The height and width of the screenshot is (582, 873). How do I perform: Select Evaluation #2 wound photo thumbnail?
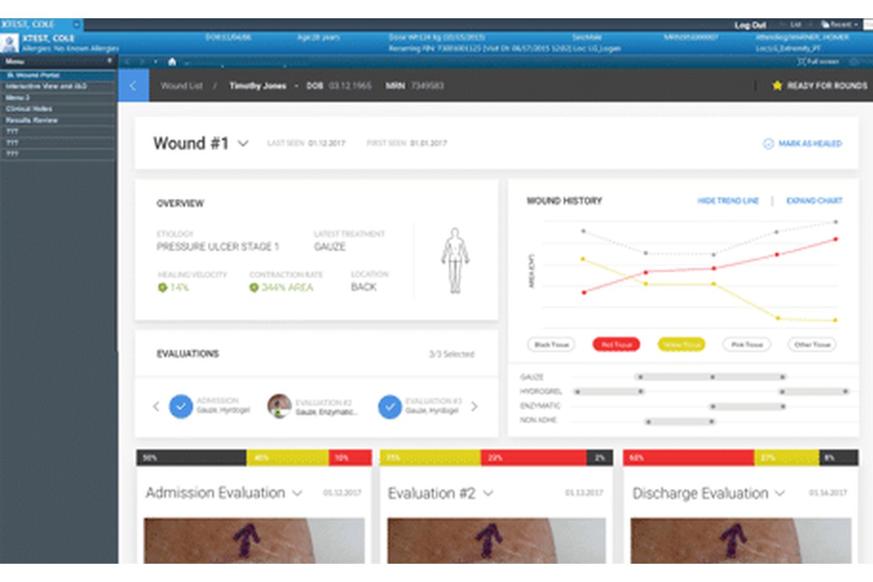[279, 406]
